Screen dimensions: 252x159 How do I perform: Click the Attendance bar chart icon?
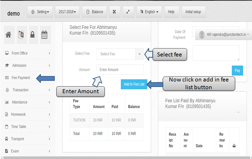(x=7, y=102)
